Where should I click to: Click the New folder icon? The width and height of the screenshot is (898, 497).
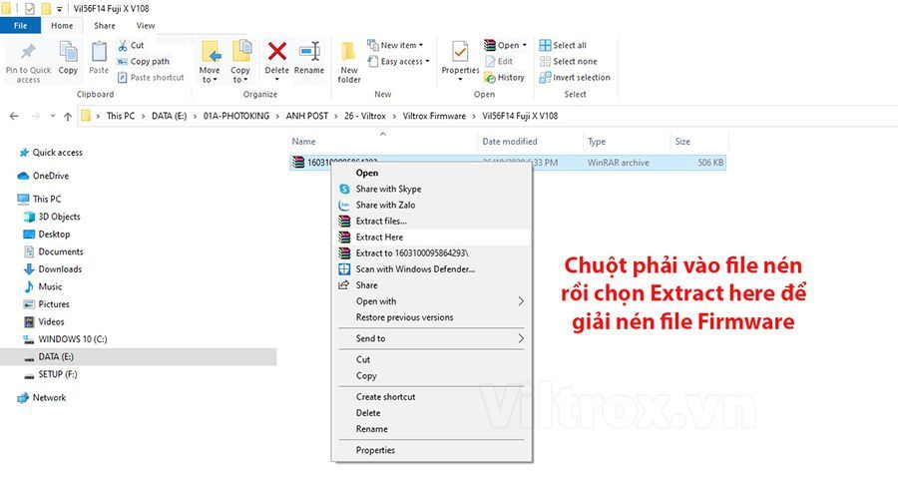(x=349, y=52)
